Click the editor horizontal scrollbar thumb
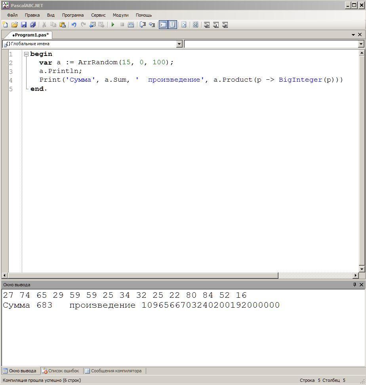Screen dimensions: 366x385 pyautogui.click(x=143, y=276)
